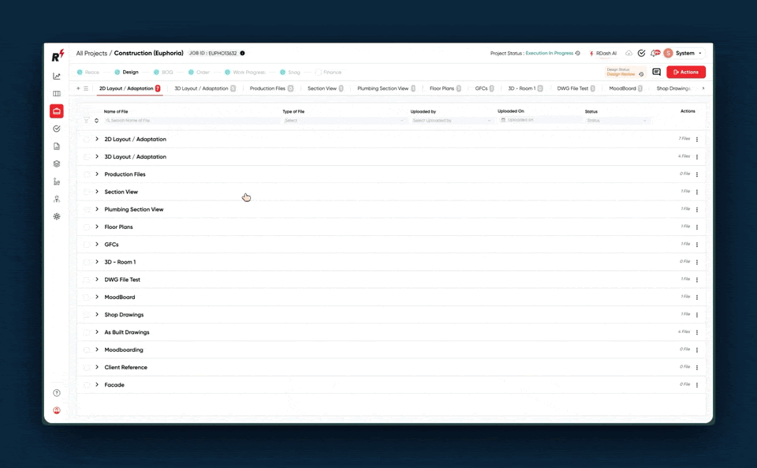This screenshot has height=468, width=757.
Task: Tick the checkbox for Section View row
Action: (x=87, y=192)
